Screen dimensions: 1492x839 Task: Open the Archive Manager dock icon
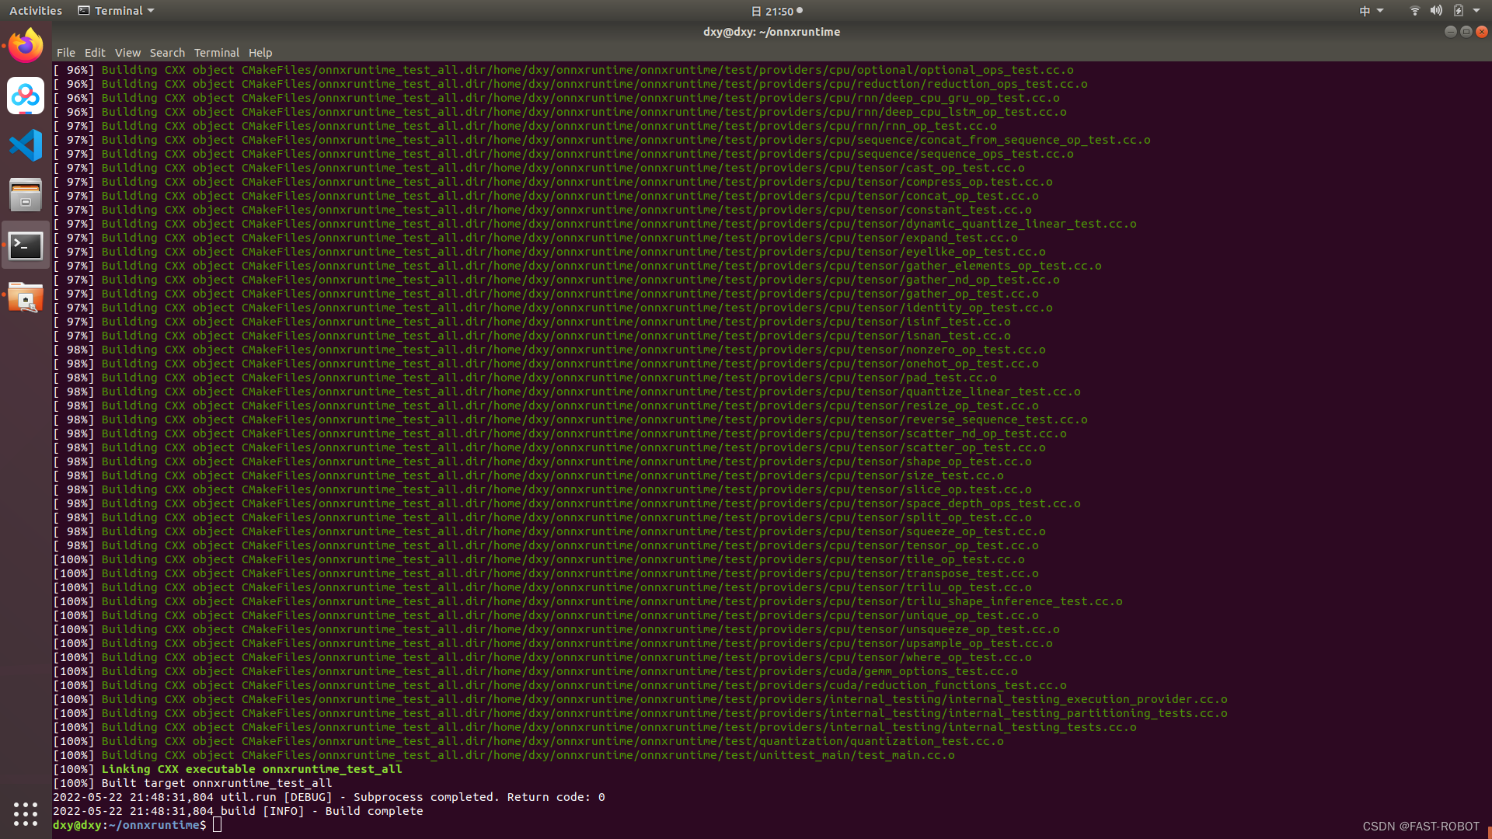click(26, 194)
